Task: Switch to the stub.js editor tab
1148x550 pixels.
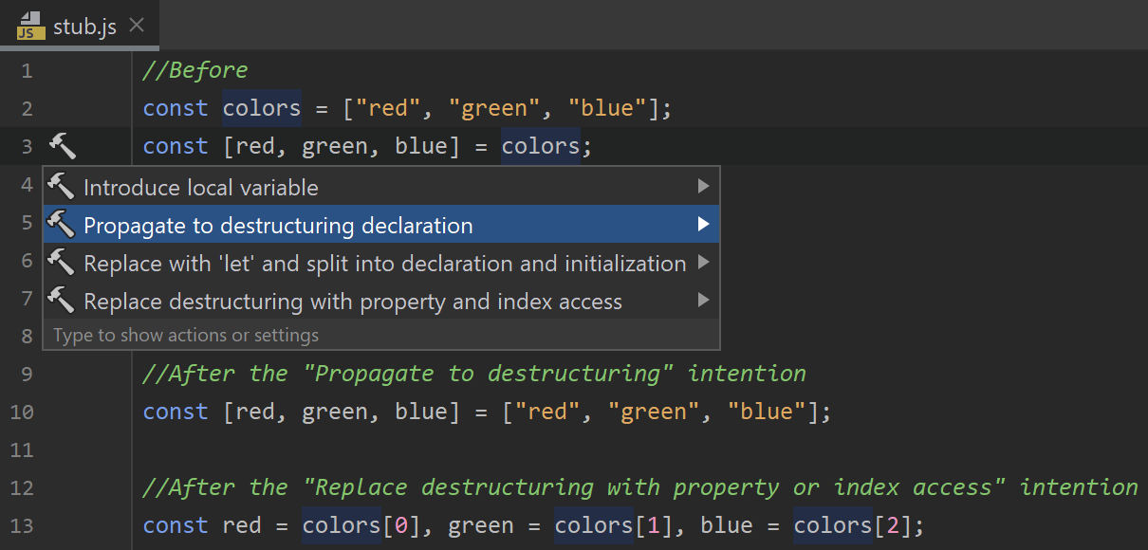Action: pos(84,27)
